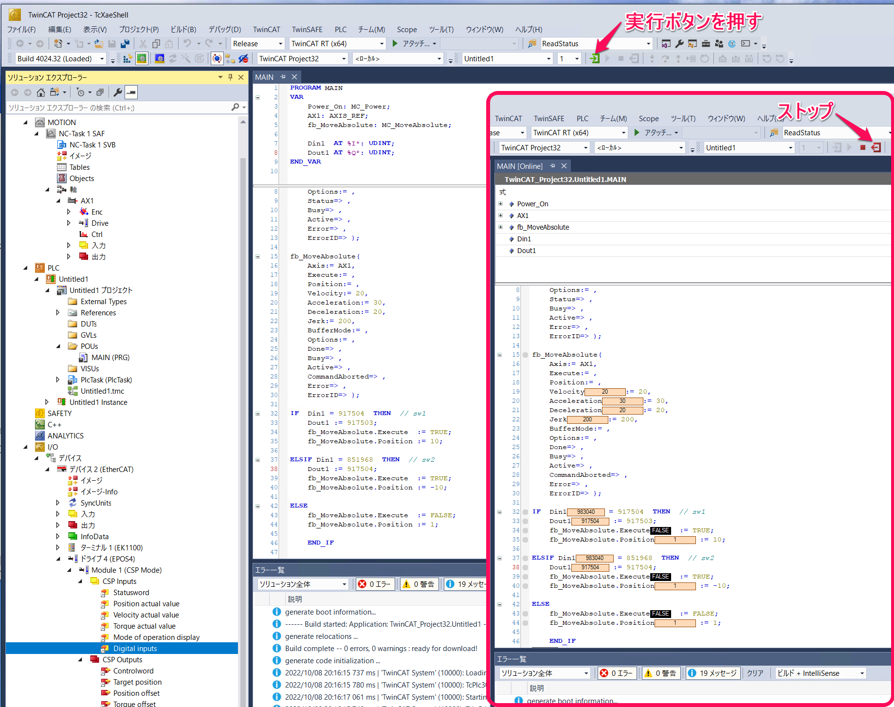Pin the Solution Explorer panel with the pushpin icon
The width and height of the screenshot is (894, 707).
pos(231,77)
